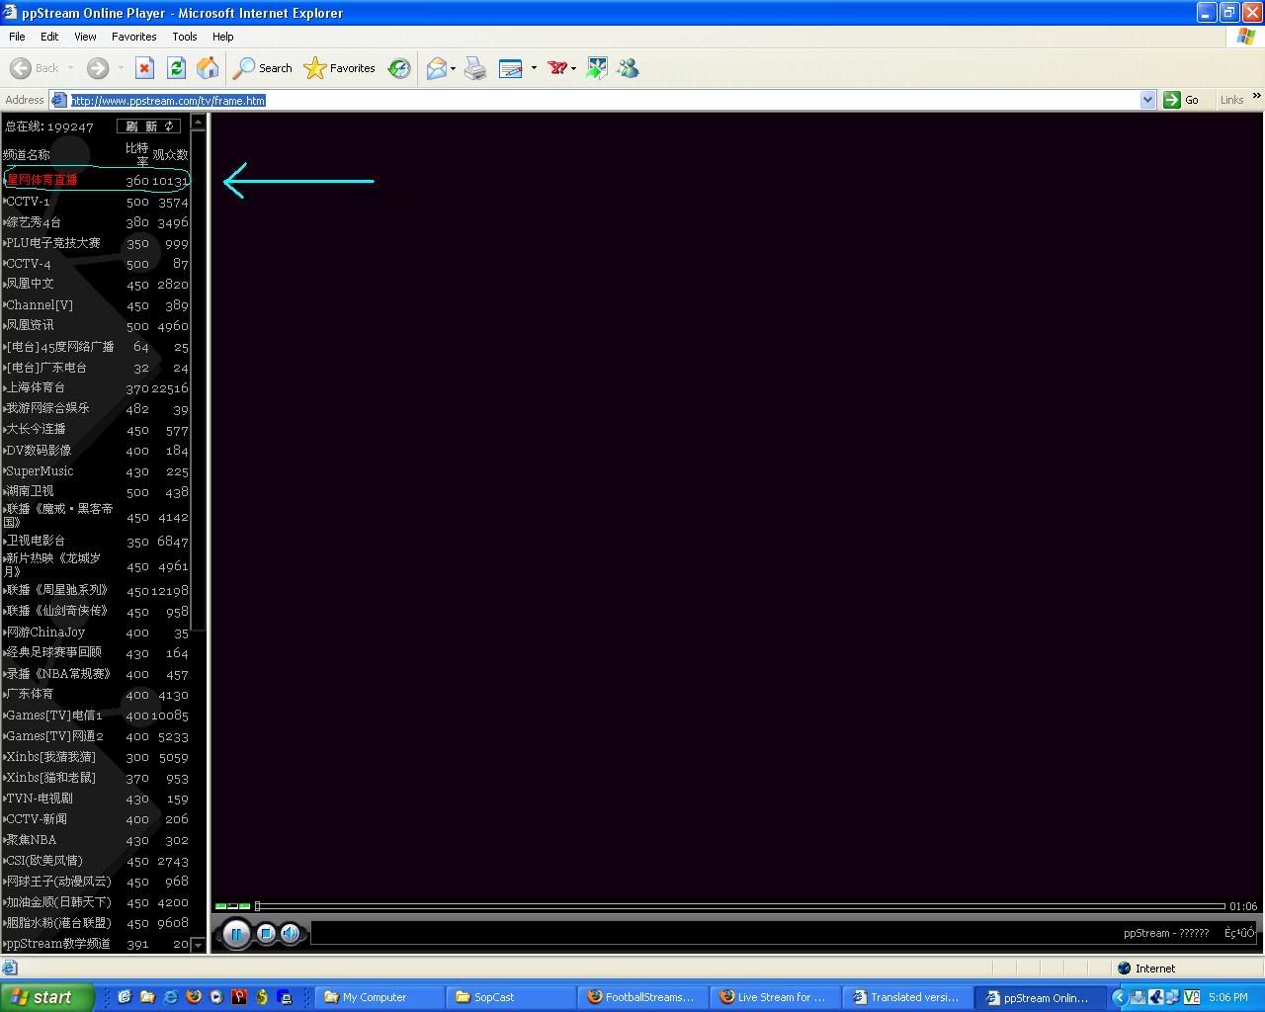Select the CCTV-4 channel

[x=29, y=264]
